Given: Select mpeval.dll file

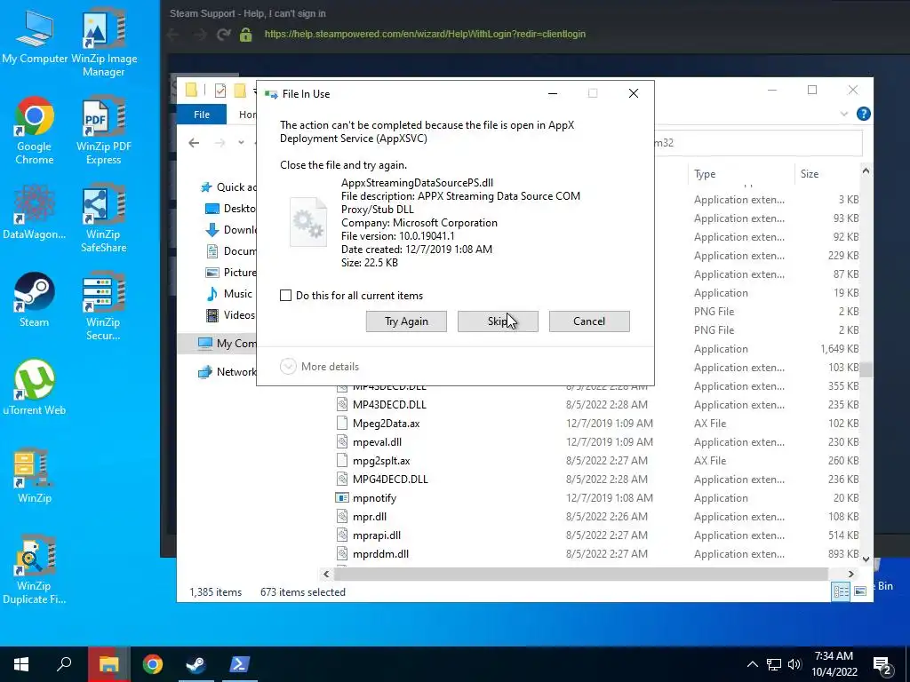Looking at the screenshot, I should (377, 442).
